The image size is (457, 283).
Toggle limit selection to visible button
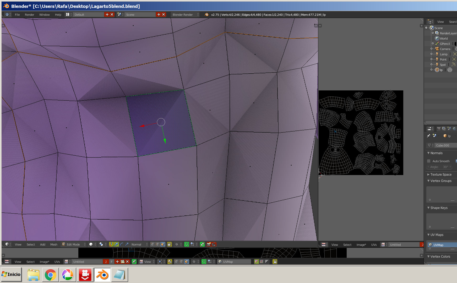(x=170, y=244)
